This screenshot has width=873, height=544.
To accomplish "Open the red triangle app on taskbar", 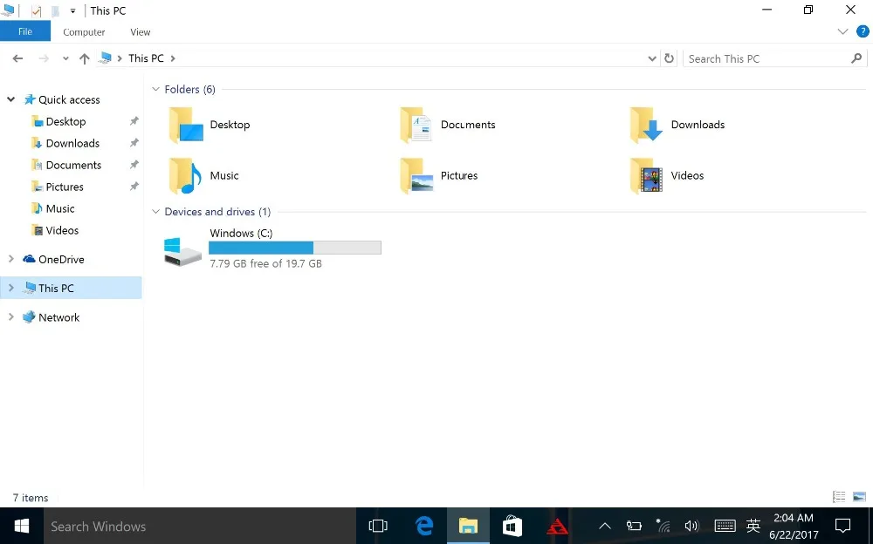I will (557, 526).
